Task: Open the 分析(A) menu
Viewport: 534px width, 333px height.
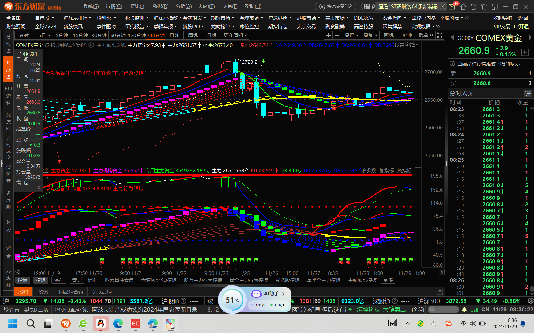Action: click(x=184, y=6)
